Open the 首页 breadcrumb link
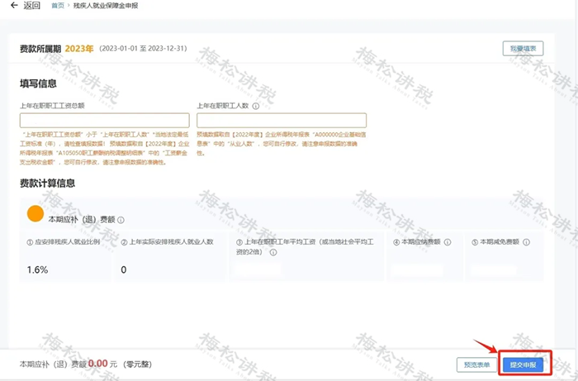The image size is (578, 381). pyautogui.click(x=58, y=6)
